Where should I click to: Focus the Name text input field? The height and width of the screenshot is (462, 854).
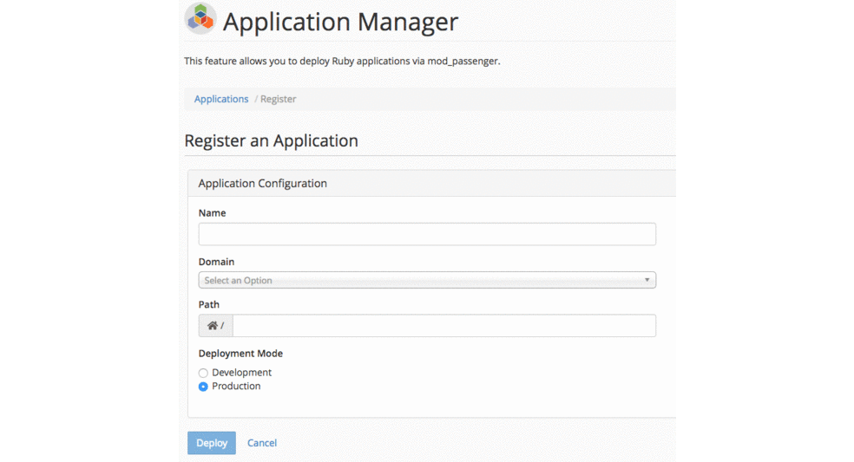pos(427,234)
